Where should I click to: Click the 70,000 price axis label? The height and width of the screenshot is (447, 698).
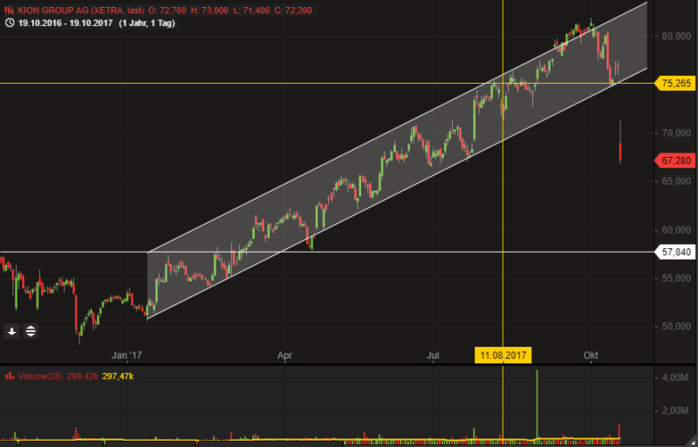676,133
